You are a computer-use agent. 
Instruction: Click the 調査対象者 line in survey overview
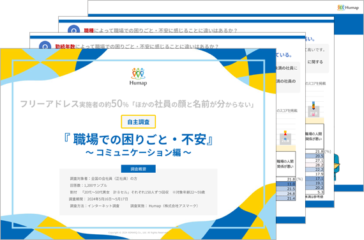(103, 179)
